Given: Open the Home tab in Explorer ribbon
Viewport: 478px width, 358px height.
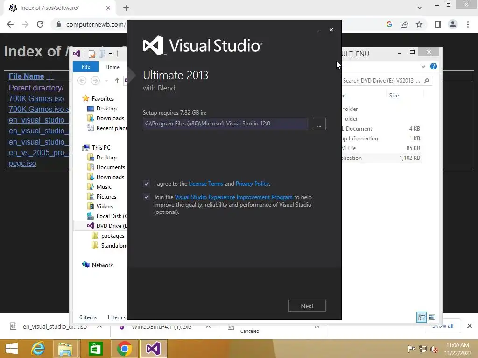Looking at the screenshot, I should point(112,67).
